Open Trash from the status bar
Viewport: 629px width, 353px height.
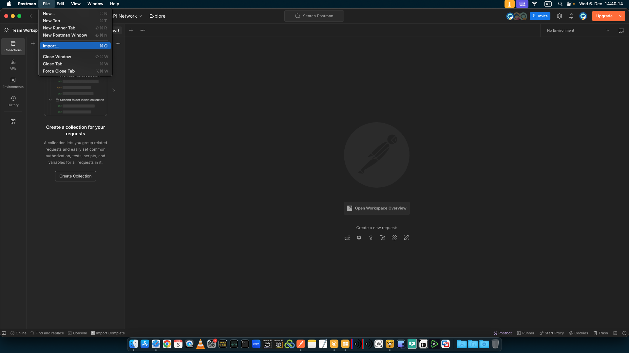(x=600, y=333)
